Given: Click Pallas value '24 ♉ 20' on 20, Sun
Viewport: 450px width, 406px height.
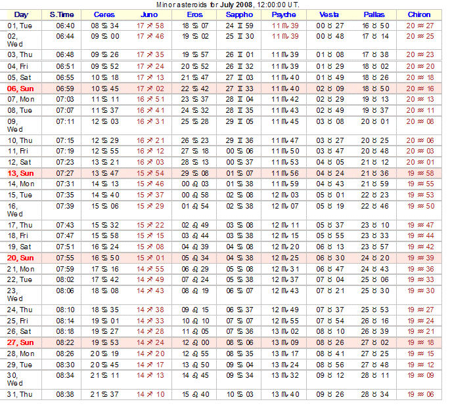Looking at the screenshot, I should click(x=375, y=258).
